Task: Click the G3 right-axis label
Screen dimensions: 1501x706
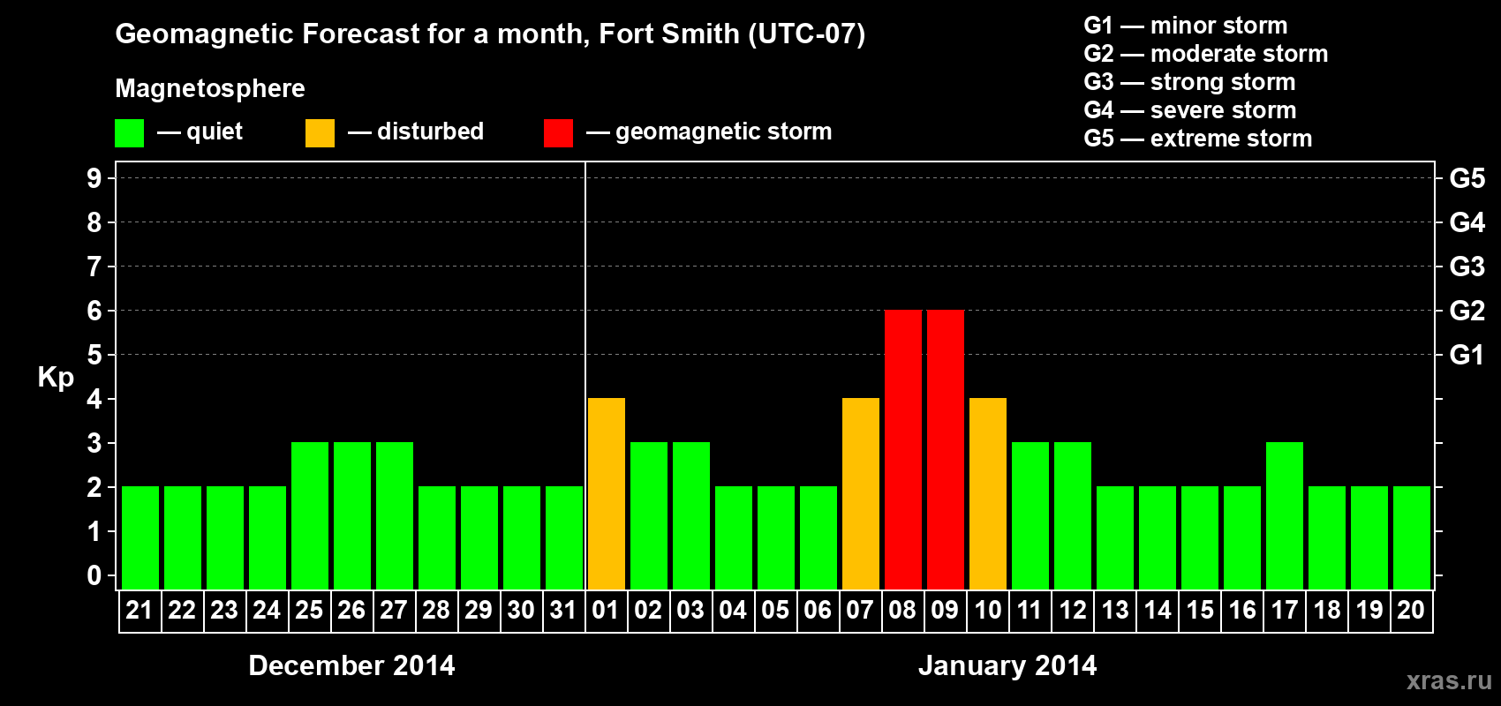Action: click(1467, 267)
